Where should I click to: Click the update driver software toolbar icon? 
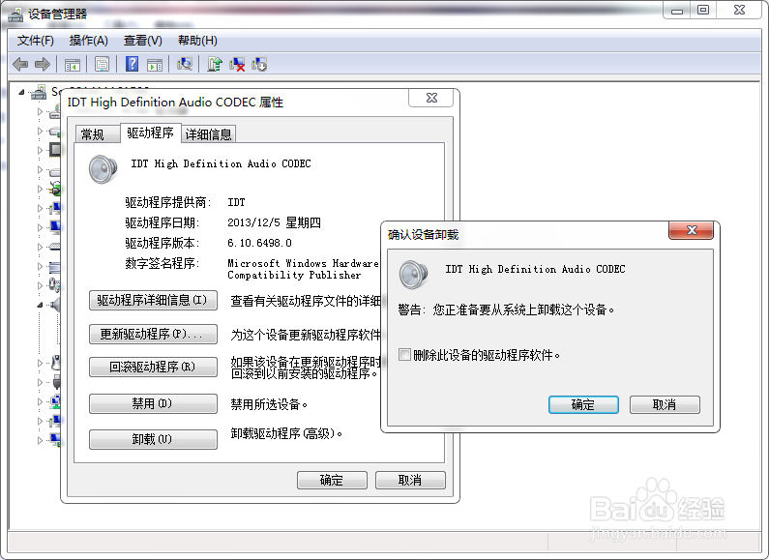point(215,64)
